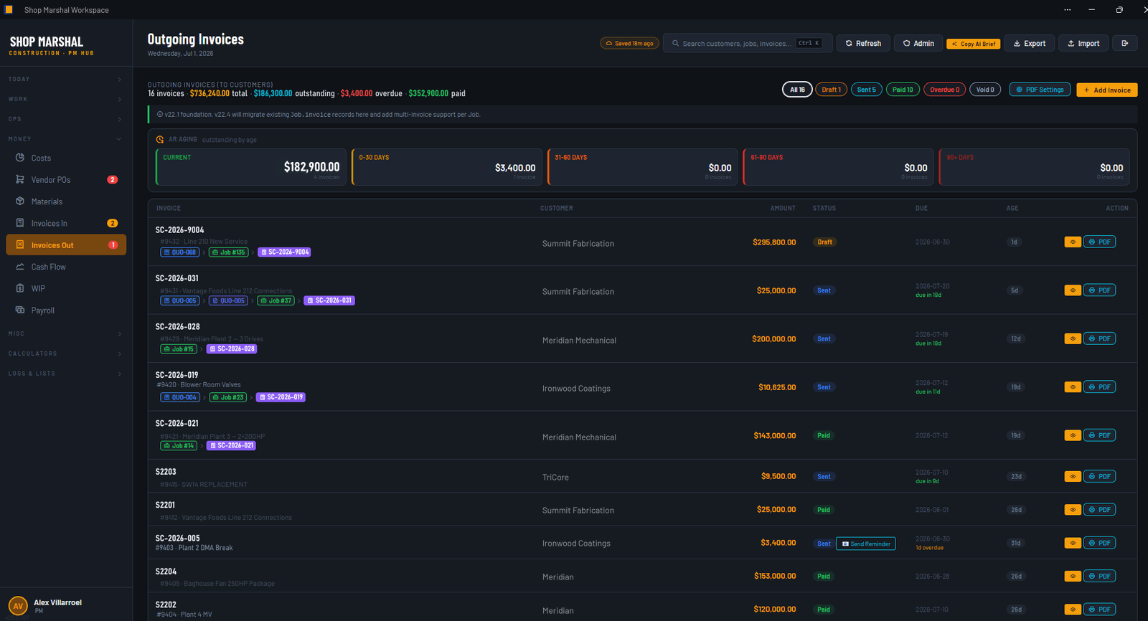Show all 16 invoices filter
The image size is (1148, 621).
tap(797, 90)
